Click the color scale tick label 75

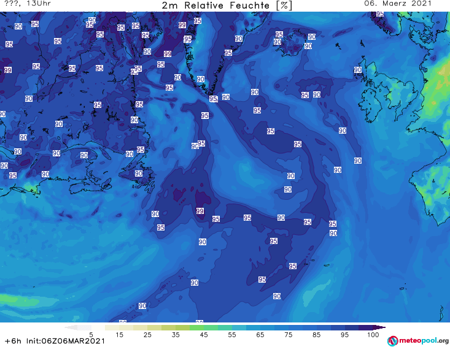click(288, 335)
